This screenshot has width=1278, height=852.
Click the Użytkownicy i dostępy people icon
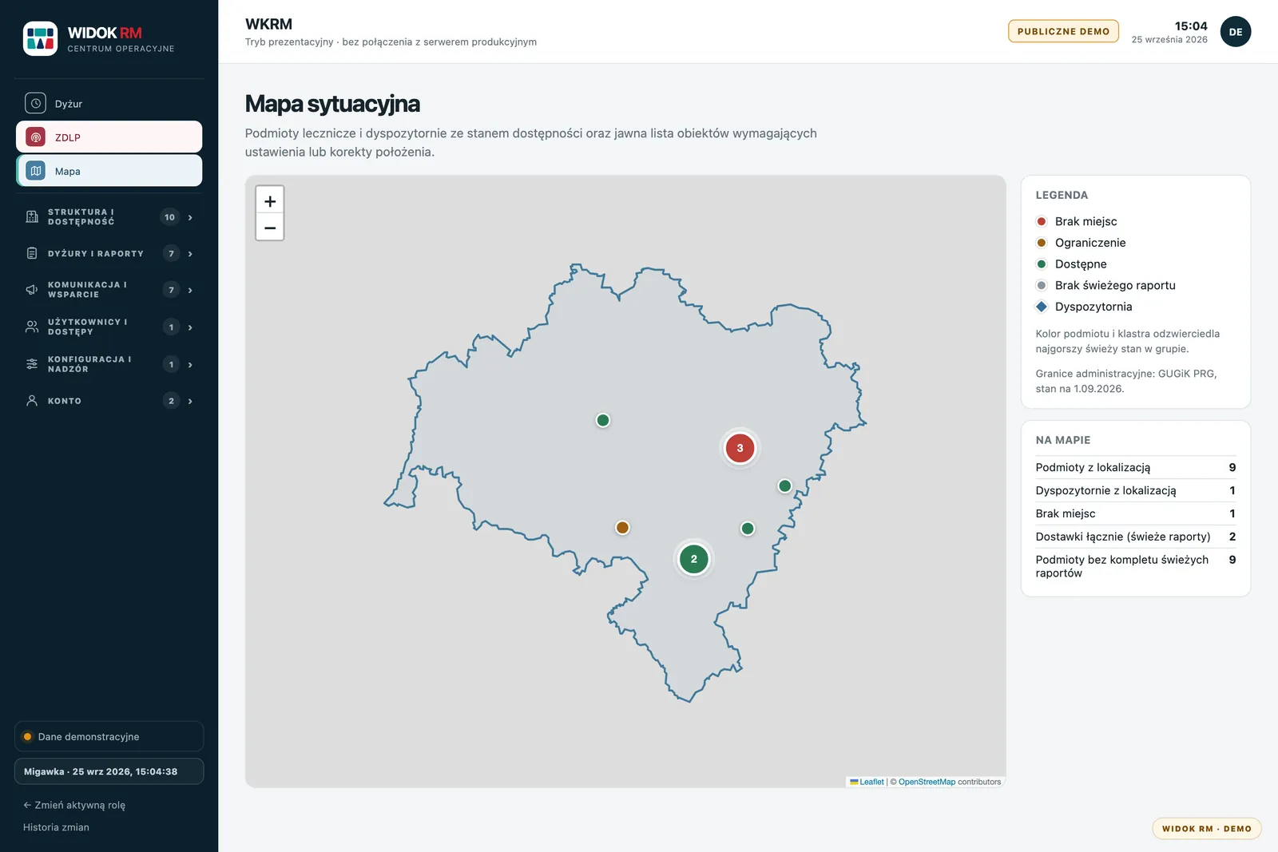[32, 327]
